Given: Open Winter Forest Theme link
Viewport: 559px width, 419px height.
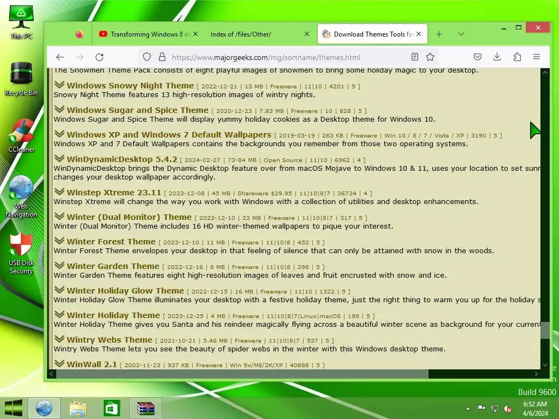Looking at the screenshot, I should [111, 242].
